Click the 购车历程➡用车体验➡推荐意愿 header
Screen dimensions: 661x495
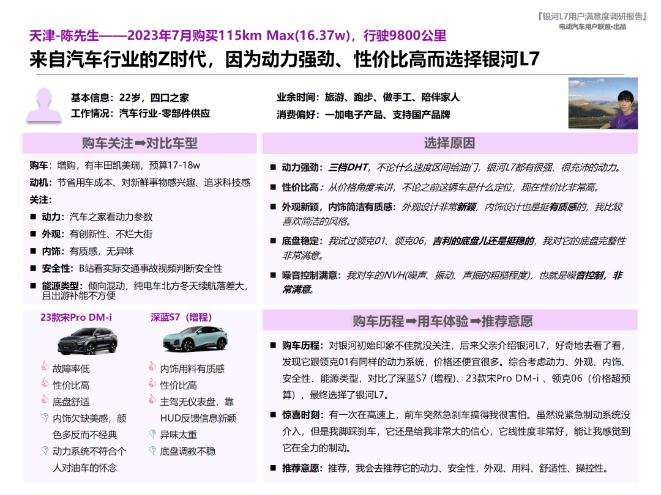pyautogui.click(x=450, y=321)
